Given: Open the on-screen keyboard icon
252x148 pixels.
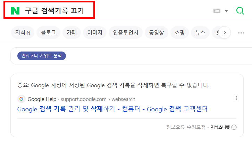Looking at the screenshot, I should click(x=217, y=11).
